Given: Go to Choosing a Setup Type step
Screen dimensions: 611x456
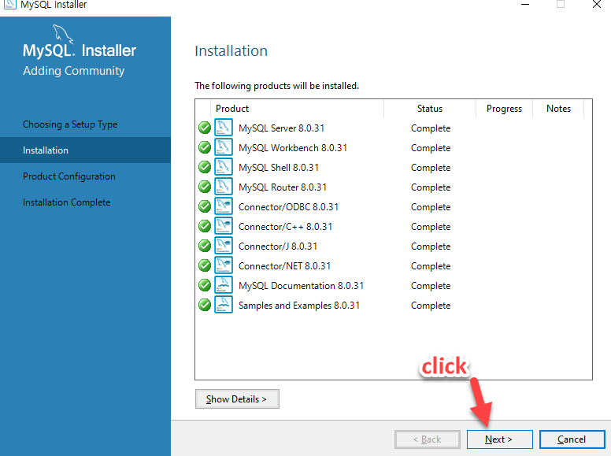Looking at the screenshot, I should click(70, 124).
